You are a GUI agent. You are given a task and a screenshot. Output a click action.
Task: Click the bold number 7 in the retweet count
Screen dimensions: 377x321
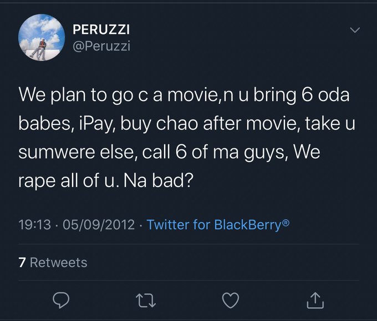tap(22, 262)
